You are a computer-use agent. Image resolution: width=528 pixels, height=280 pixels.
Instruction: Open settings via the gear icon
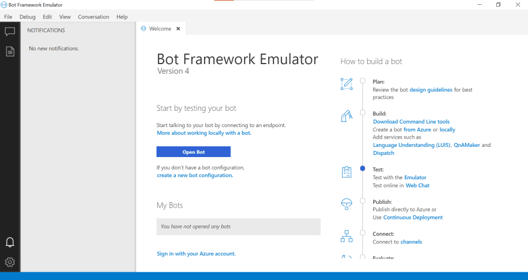[10, 262]
